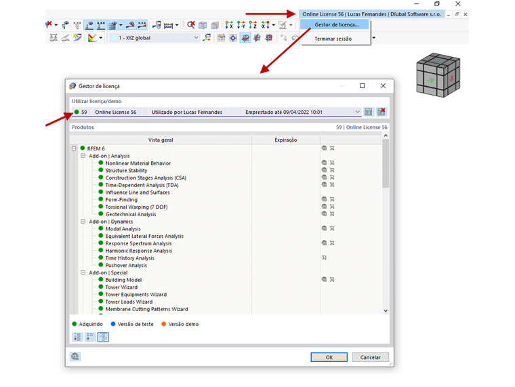Click the sparkle selection toolbar icon in second row
Image resolution: width=515 pixels, height=387 pixels.
point(77,38)
